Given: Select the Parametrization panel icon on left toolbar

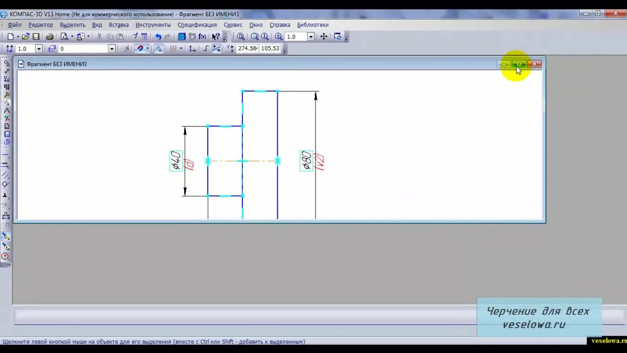Looking at the screenshot, I should point(7,102).
